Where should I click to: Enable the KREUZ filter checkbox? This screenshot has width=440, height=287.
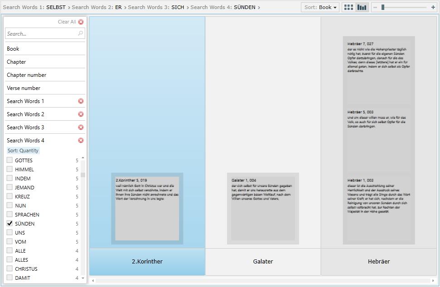pos(10,196)
